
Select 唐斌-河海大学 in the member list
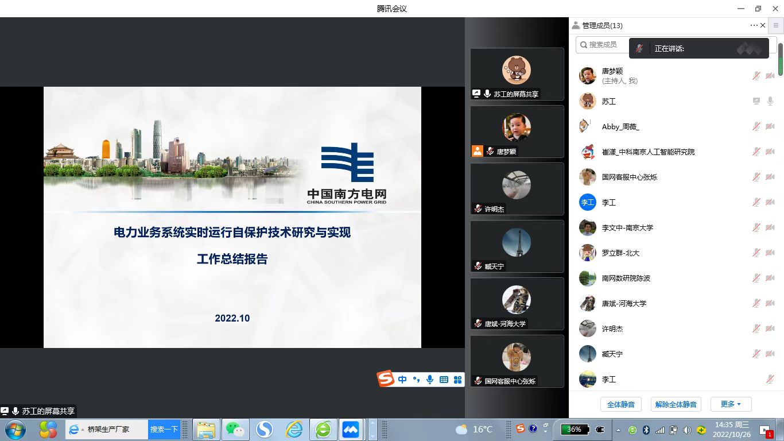(x=624, y=303)
